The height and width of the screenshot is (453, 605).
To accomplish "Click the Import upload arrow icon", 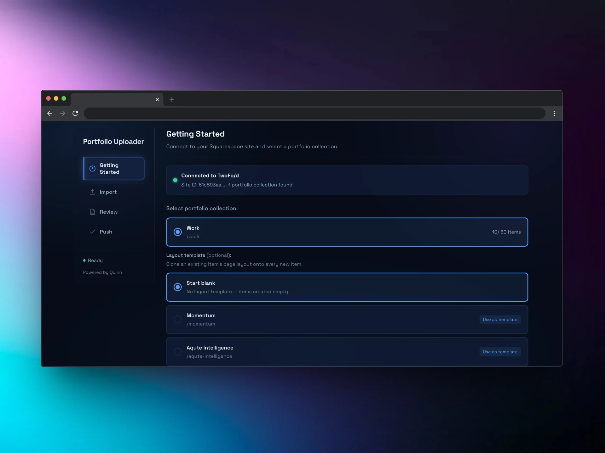I will [x=92, y=192].
